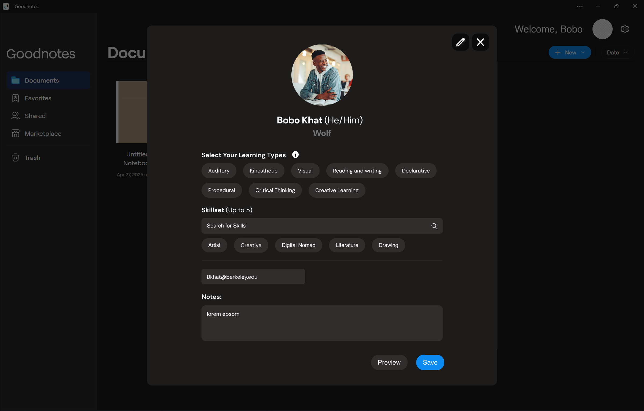Click the pencil edit profile icon
This screenshot has width=644, height=411.
coord(460,42)
